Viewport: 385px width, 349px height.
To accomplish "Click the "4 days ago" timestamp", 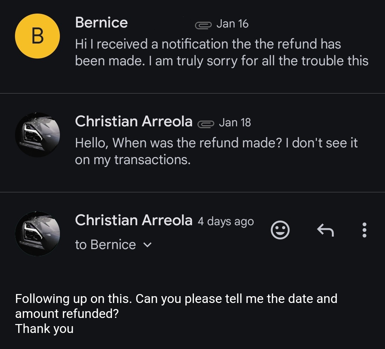I will (x=226, y=221).
